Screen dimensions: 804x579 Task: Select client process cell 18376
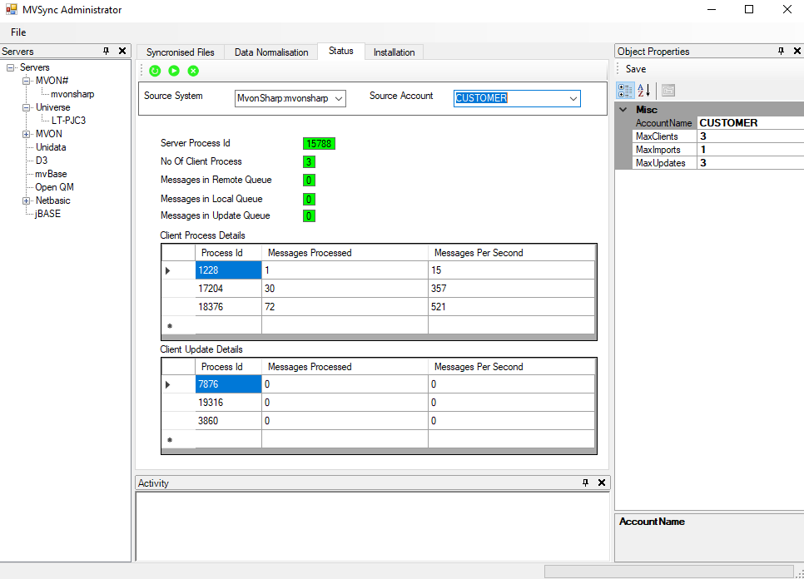coord(228,307)
